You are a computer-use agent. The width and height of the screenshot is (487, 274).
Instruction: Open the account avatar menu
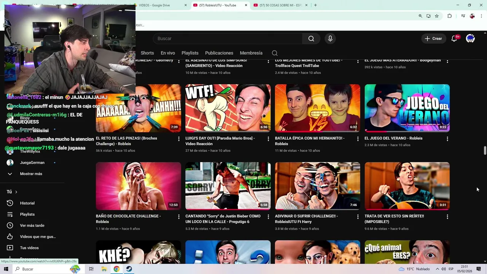click(x=470, y=38)
